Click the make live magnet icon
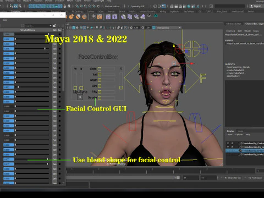Screen dimensions: 264x198 click(x=98, y=6)
